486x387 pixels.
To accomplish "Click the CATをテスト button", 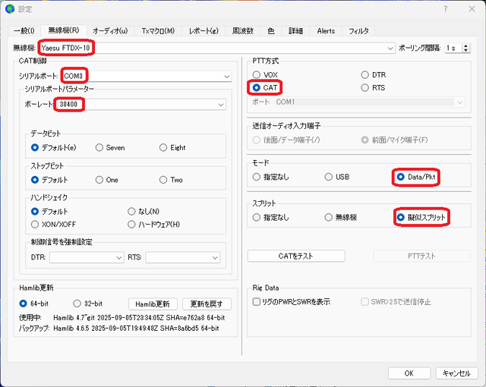I will pyautogui.click(x=296, y=256).
